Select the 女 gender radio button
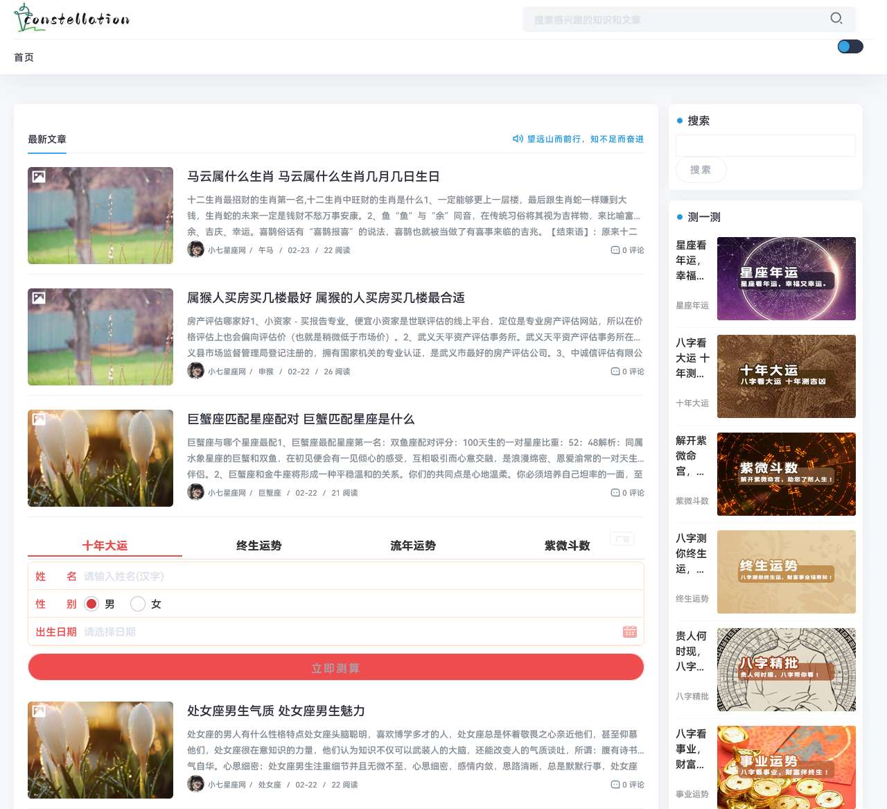Viewport: 887px width, 809px height. tap(138, 604)
